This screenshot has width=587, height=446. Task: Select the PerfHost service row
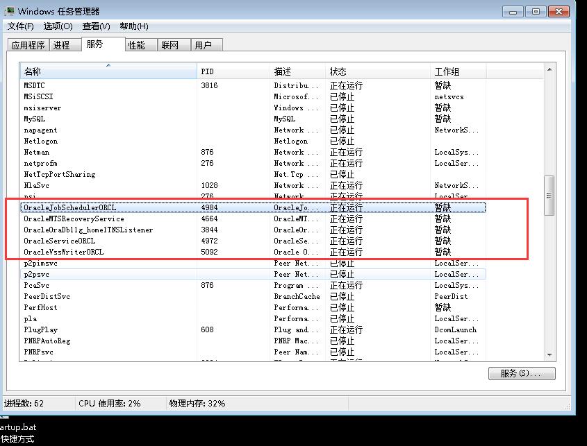click(253, 307)
